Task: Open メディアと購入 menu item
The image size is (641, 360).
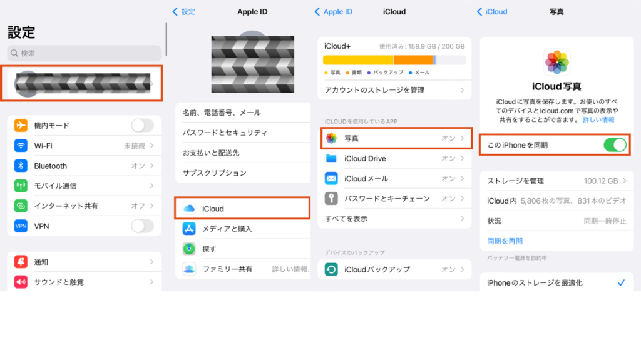Action: pos(243,229)
